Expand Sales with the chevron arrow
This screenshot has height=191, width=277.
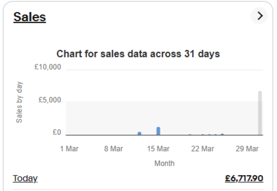[259, 16]
